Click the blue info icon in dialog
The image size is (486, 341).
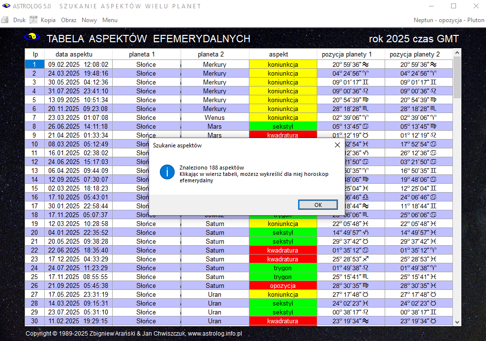click(x=167, y=171)
